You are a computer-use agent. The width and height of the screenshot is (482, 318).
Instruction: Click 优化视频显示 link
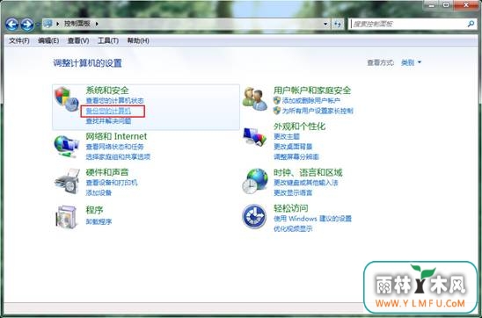pyautogui.click(x=293, y=228)
